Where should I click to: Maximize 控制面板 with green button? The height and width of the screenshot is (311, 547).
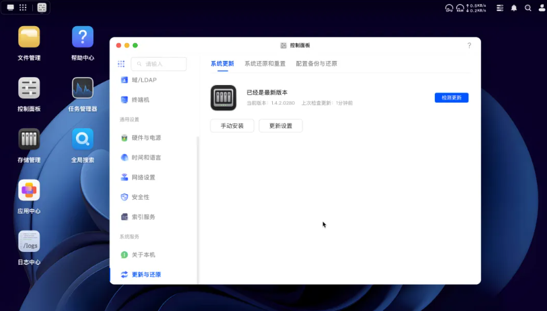pos(135,45)
